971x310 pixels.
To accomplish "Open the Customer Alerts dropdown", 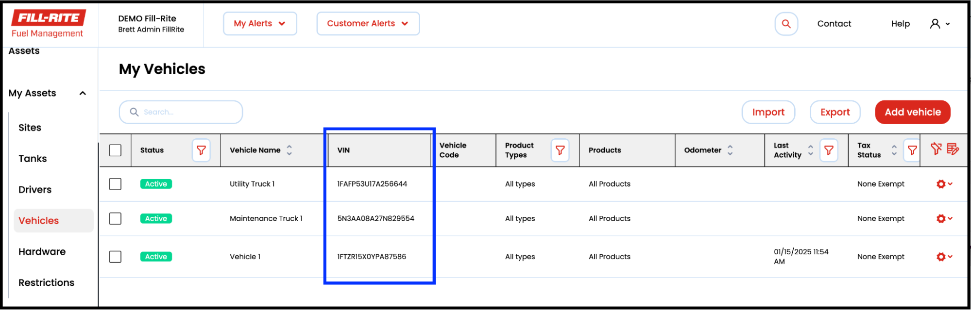I will pyautogui.click(x=368, y=24).
